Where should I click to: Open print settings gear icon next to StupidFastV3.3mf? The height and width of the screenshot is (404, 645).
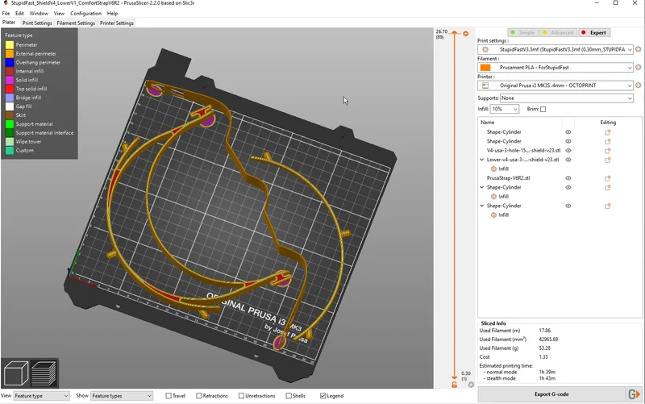click(638, 49)
